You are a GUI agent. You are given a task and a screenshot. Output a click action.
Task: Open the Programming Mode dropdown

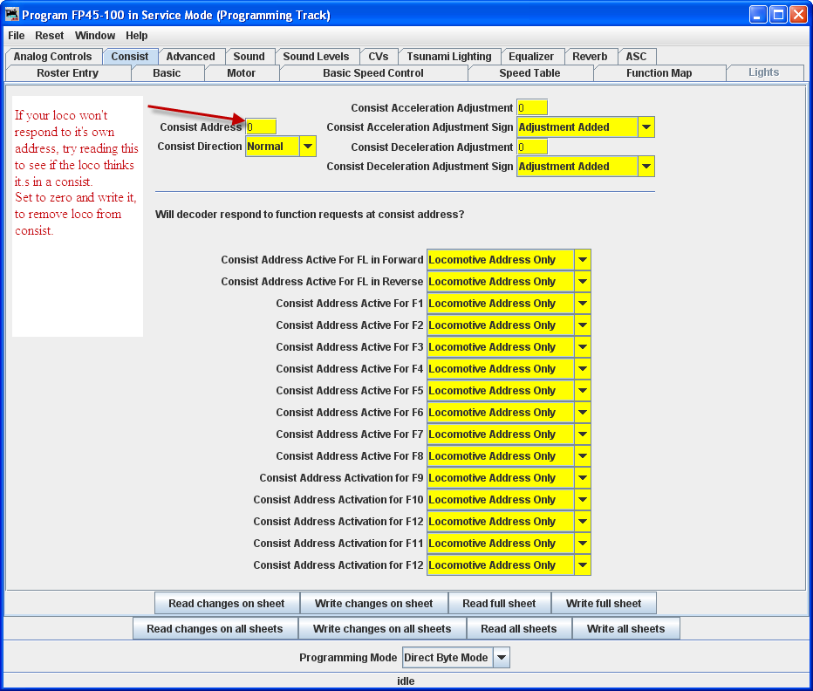coord(501,658)
